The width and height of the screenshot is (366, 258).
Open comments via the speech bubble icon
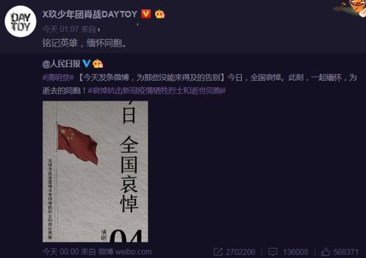click(273, 252)
